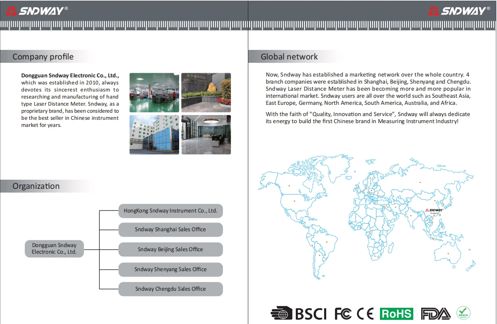Click the green RoHS badge

point(397,314)
